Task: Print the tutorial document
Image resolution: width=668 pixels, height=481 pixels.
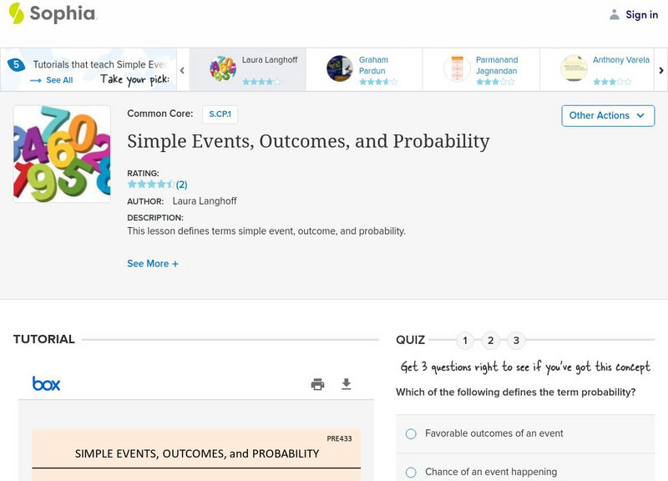Action: point(317,384)
